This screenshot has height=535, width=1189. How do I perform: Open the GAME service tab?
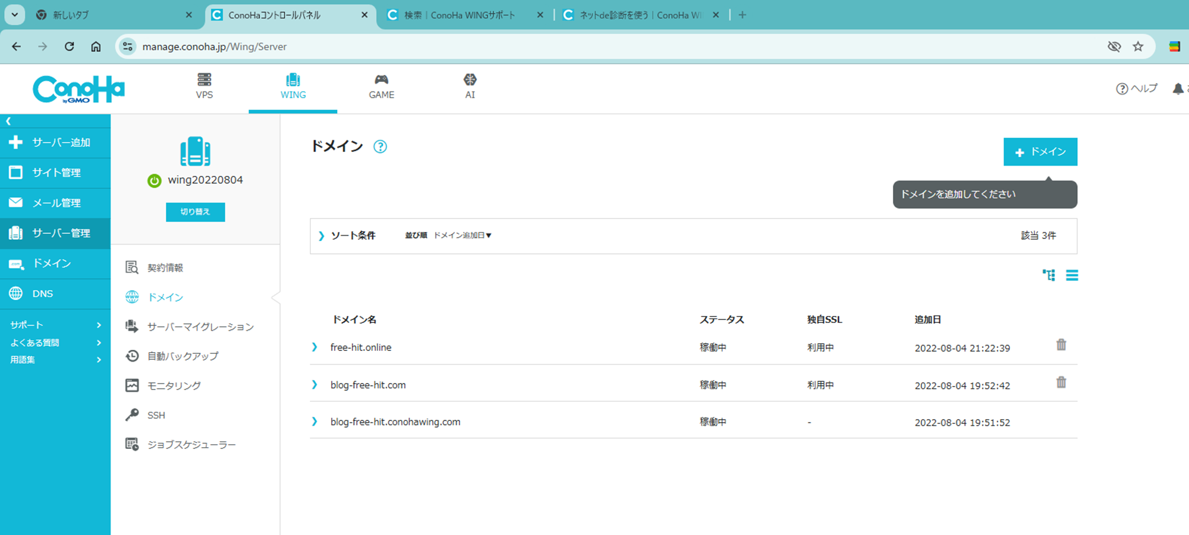coord(381,87)
